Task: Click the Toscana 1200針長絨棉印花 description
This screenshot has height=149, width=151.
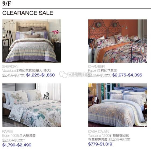Action: click(x=109, y=136)
